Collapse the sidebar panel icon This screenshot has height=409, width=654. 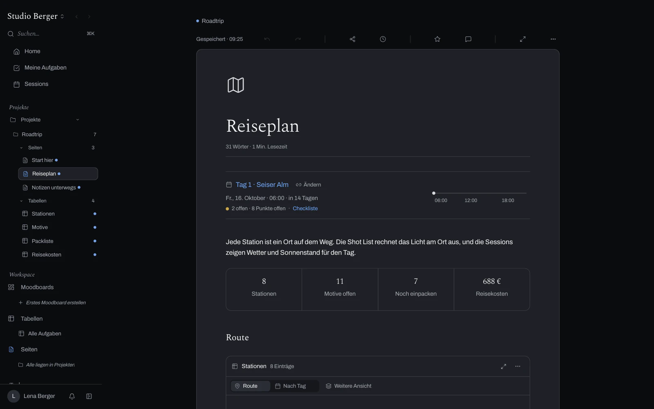click(x=89, y=396)
